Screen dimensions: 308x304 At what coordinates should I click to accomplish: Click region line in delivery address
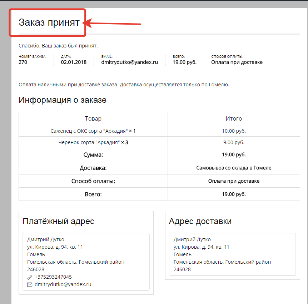222,262
